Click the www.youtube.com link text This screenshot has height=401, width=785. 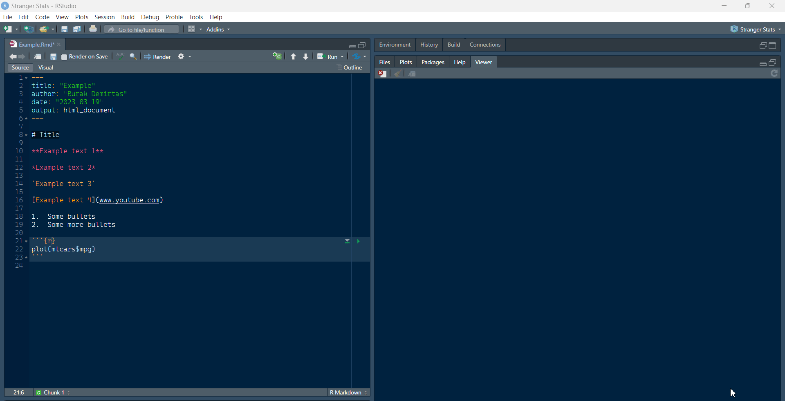coord(130,200)
